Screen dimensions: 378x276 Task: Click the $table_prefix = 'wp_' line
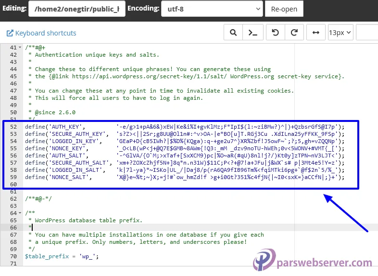click(x=62, y=256)
